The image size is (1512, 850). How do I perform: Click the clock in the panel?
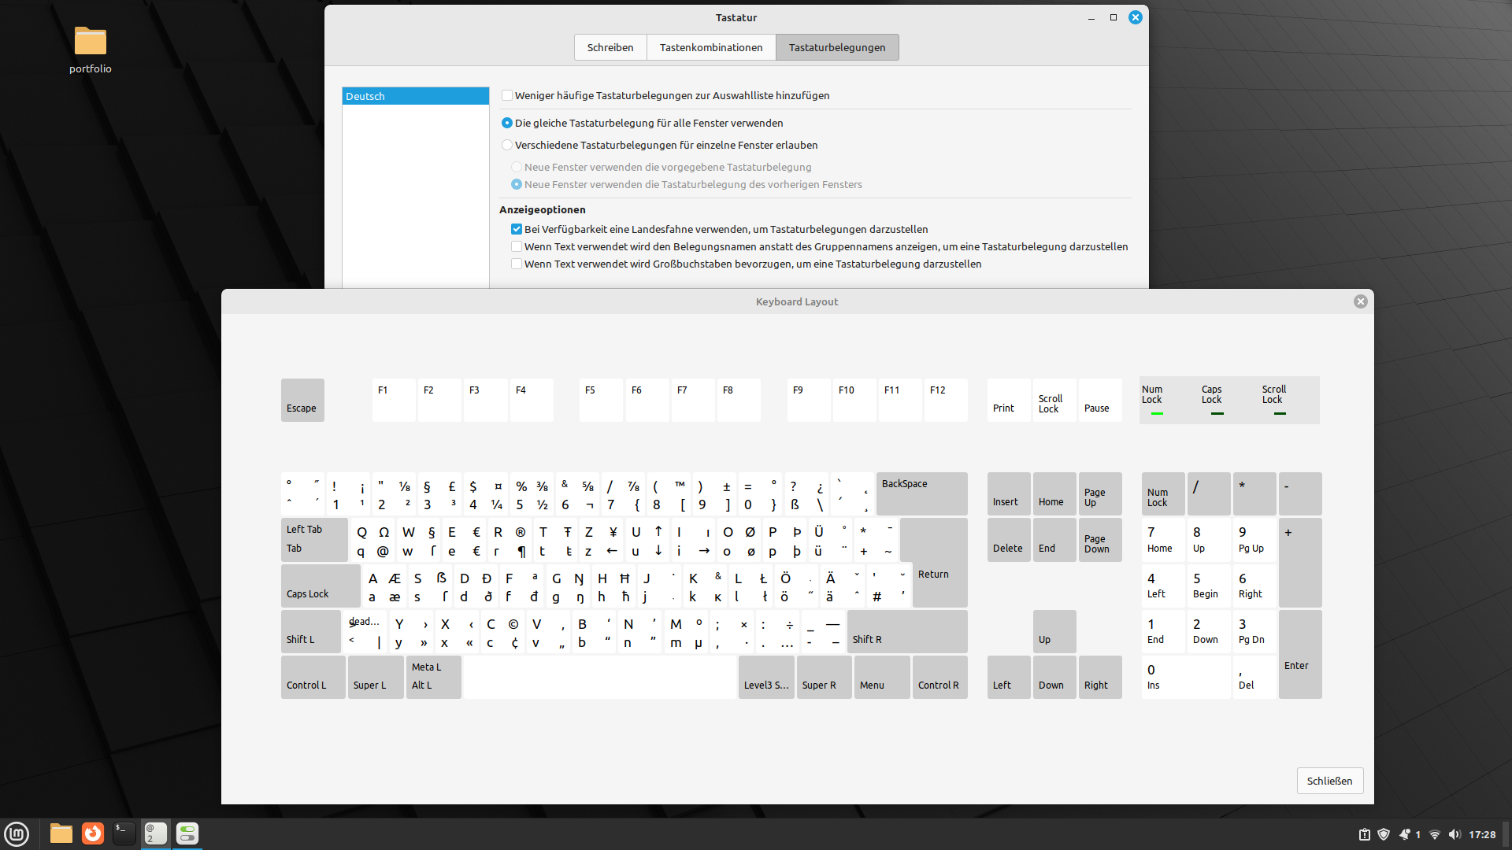click(x=1482, y=834)
